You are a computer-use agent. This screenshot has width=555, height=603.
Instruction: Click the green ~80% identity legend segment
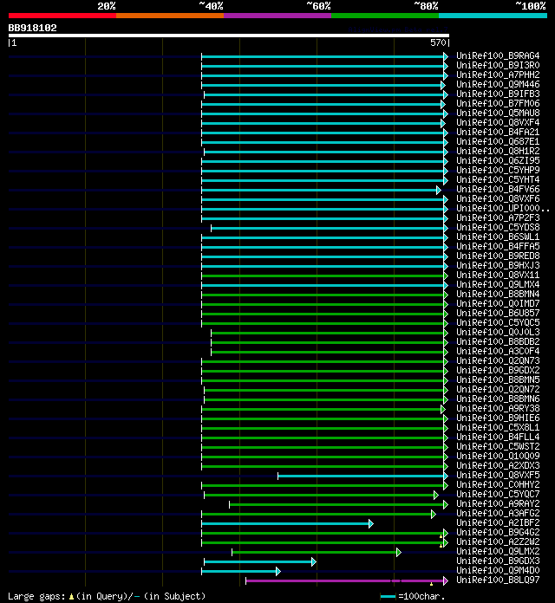[385, 16]
